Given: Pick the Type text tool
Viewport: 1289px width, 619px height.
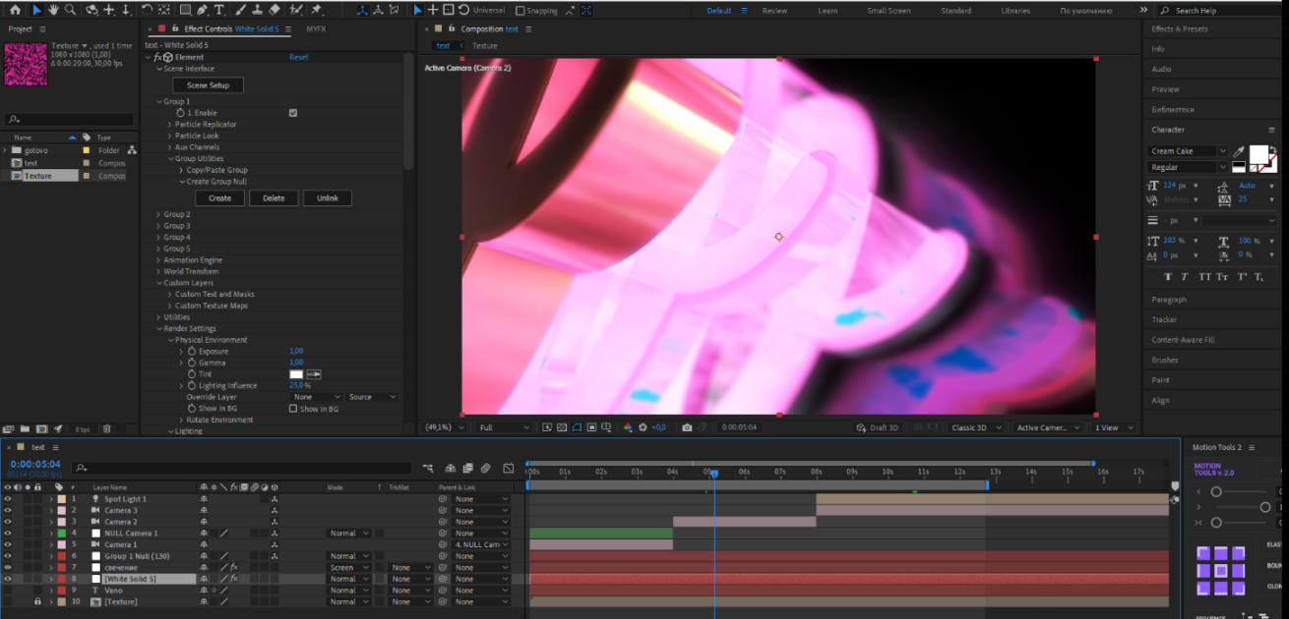Looking at the screenshot, I should 218,10.
